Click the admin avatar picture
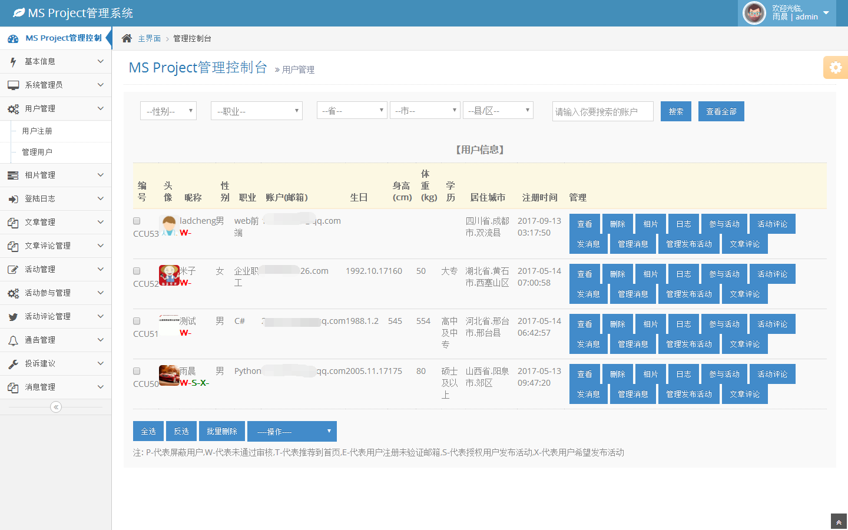Screen dimensions: 848x530 coord(754,13)
